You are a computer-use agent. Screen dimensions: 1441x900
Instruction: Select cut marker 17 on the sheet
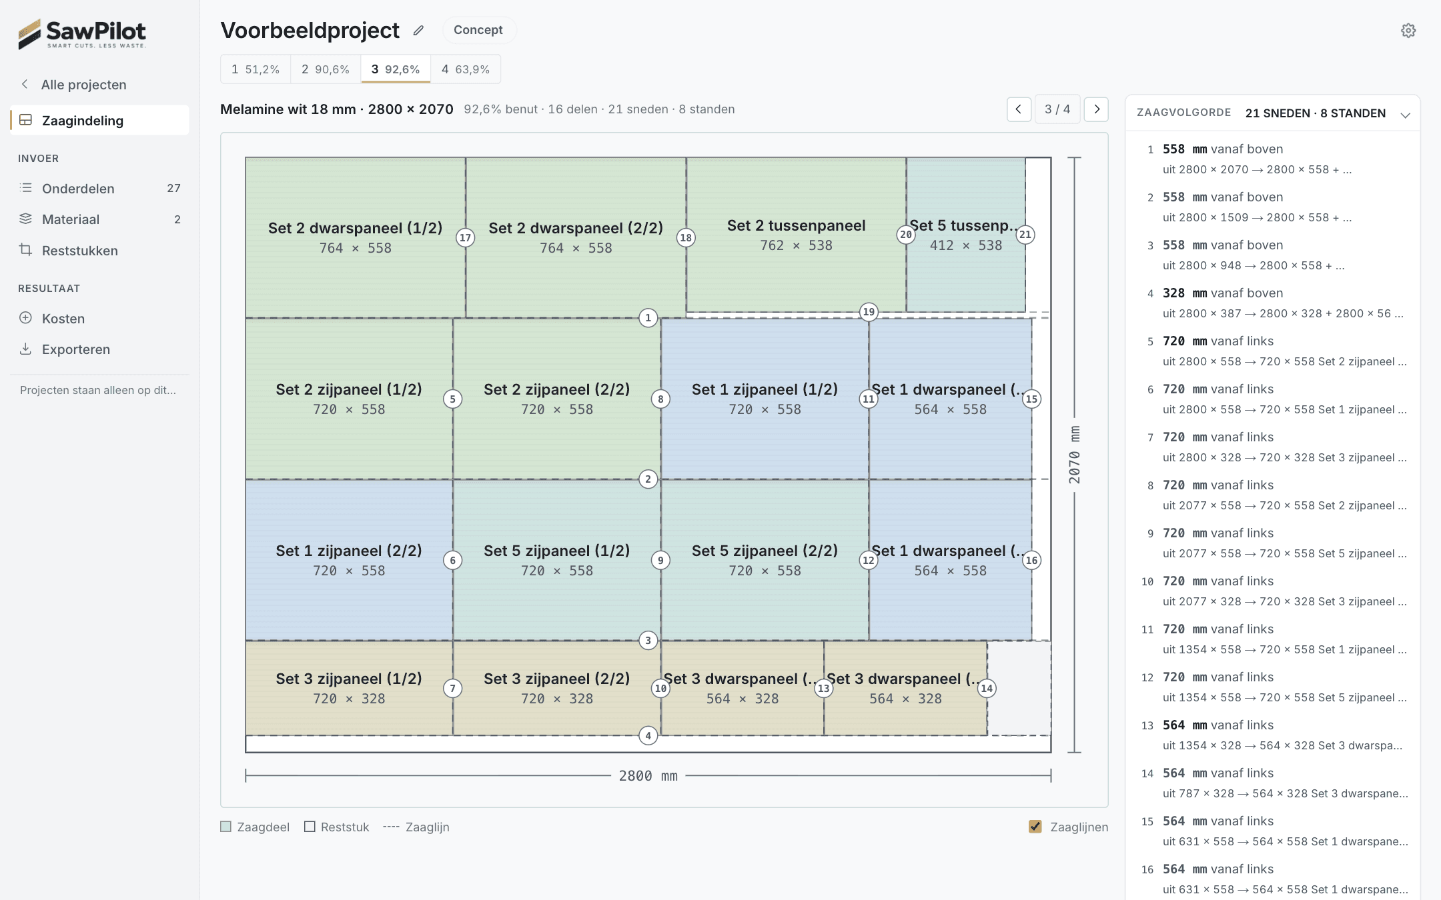tap(465, 238)
